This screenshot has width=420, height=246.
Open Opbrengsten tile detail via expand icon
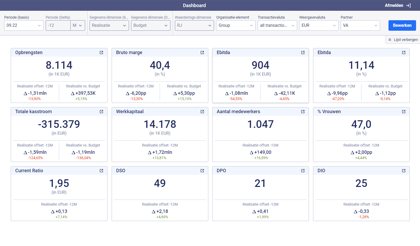[101, 53]
